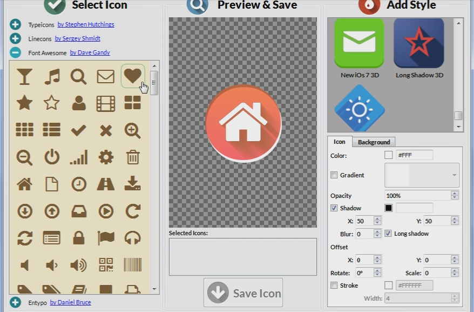The width and height of the screenshot is (474, 312).
Task: Expand the Typeicons icon set
Action: 16,24
